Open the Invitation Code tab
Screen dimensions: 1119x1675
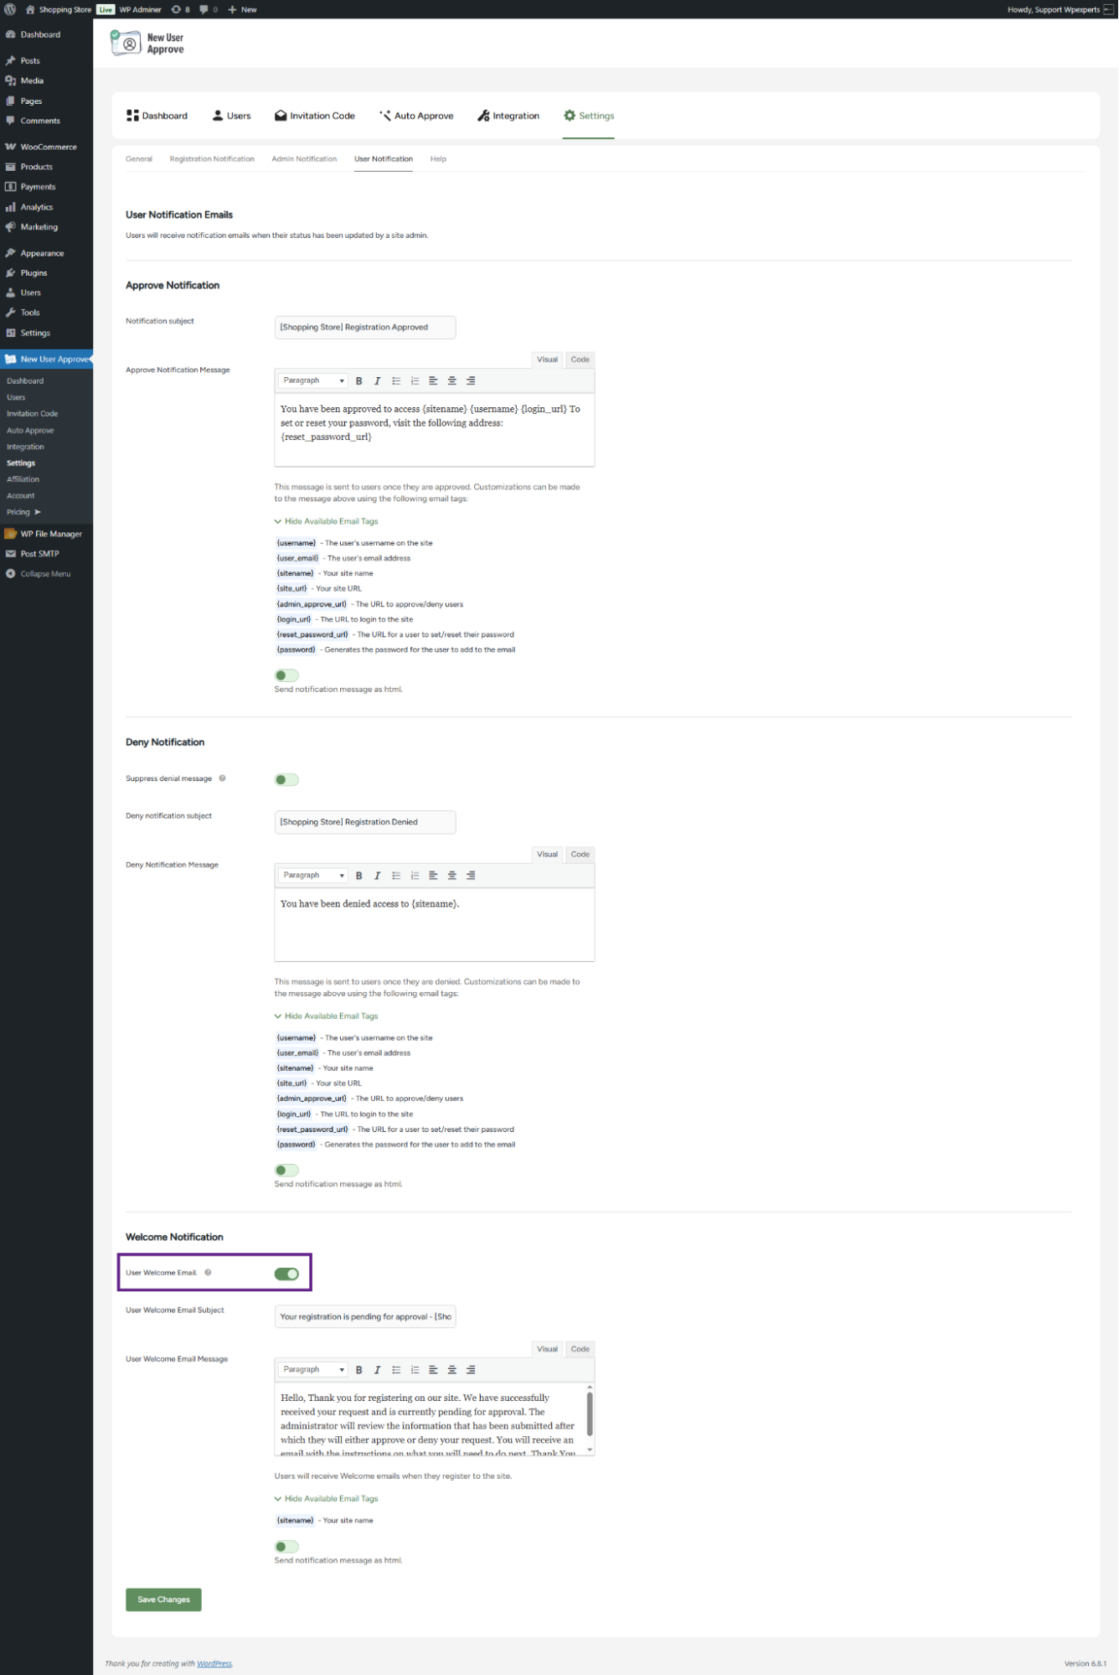coord(315,116)
